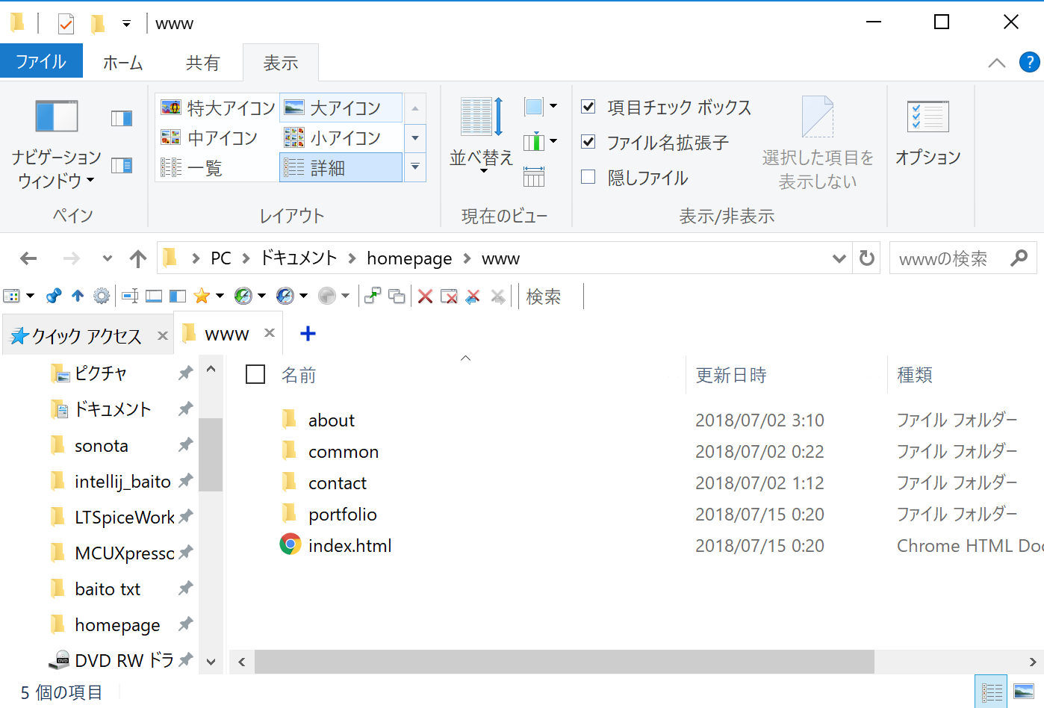Select the Details (詳細) layout option
This screenshot has height=708, width=1044.
(x=341, y=168)
